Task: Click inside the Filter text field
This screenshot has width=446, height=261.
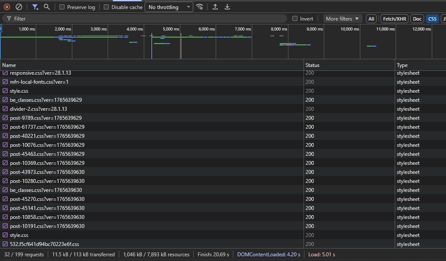Action: pyautogui.click(x=146, y=19)
